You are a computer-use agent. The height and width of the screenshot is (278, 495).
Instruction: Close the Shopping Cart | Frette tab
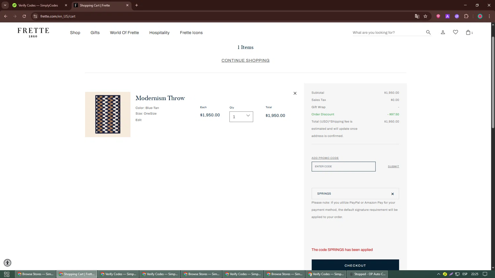pyautogui.click(x=127, y=5)
